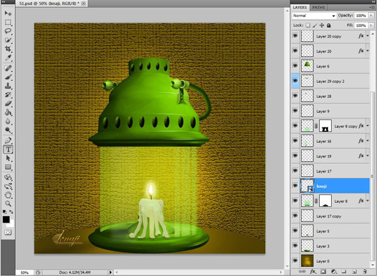The height and width of the screenshot is (276, 377).
Task: Select the Move tool
Action: click(x=8, y=14)
